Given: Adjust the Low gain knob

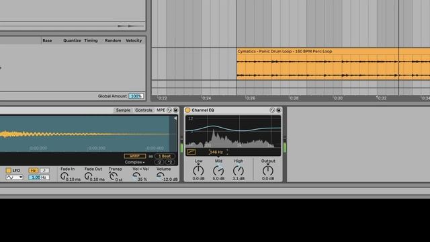Looking at the screenshot, I should (198, 170).
